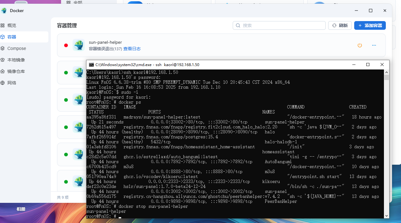Click container ID aa395a86f331 in terminal
401x223 pixels.
click(x=101, y=117)
